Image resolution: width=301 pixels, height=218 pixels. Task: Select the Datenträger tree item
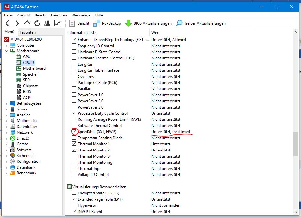27,127
